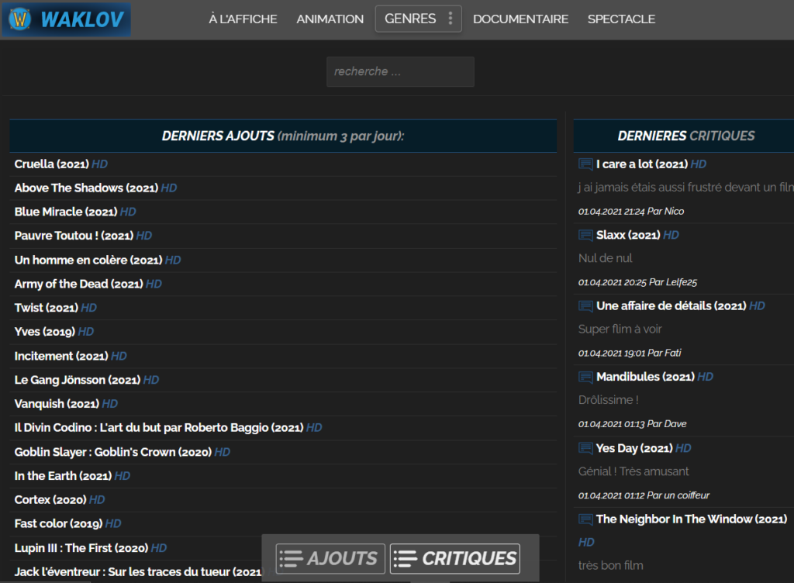Screen dimensions: 794x583
Task: Select the comment icon beside Mandibules
Action: click(x=585, y=377)
